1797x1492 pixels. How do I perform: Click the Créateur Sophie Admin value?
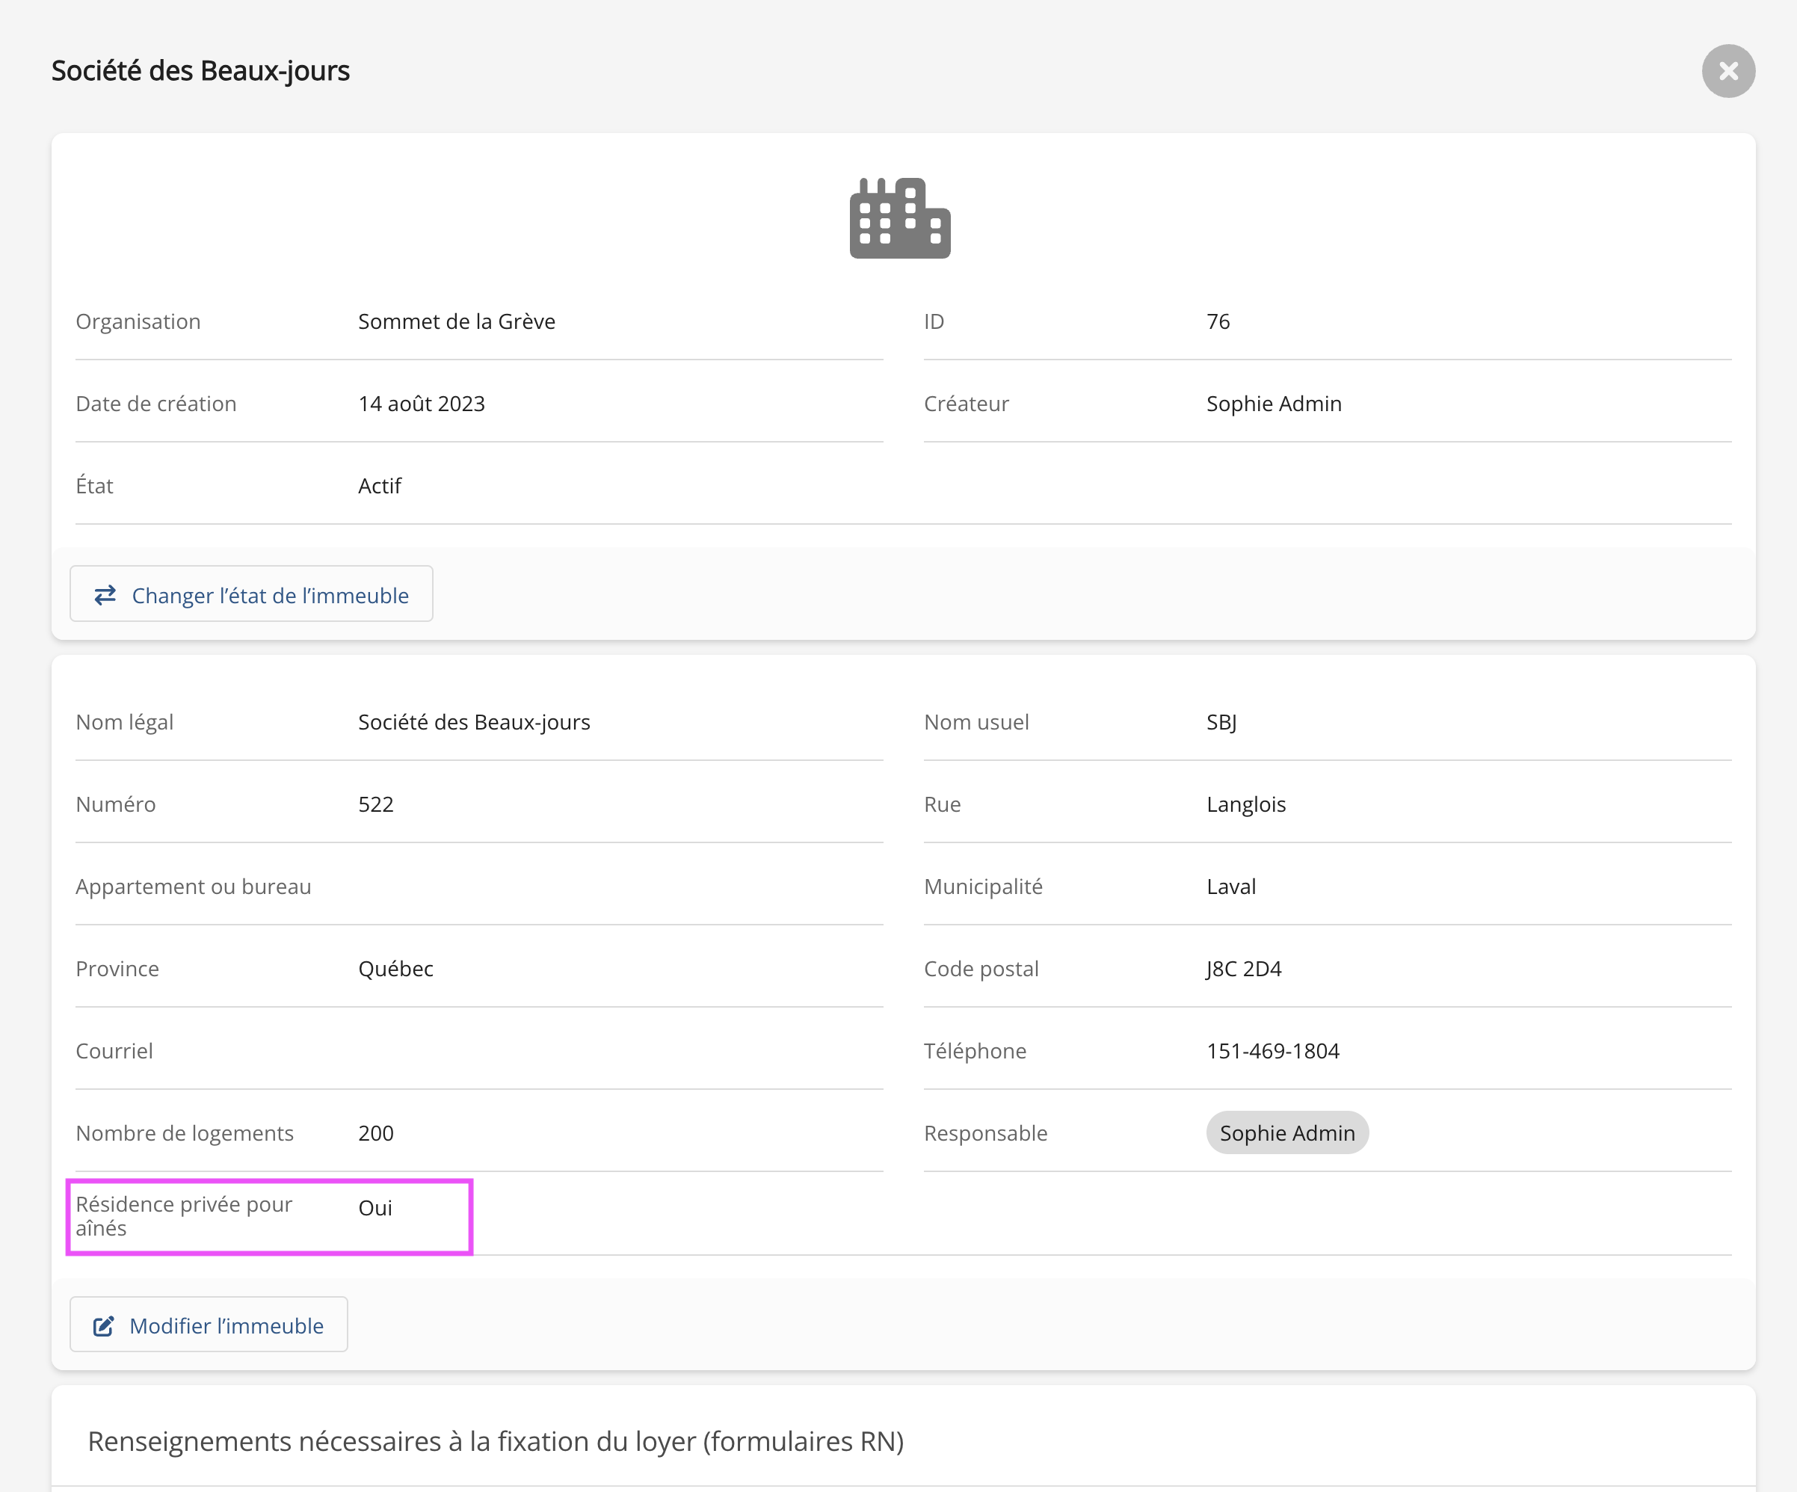tap(1273, 404)
